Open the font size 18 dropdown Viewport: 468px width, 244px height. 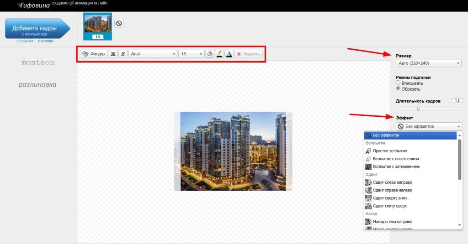[191, 54]
